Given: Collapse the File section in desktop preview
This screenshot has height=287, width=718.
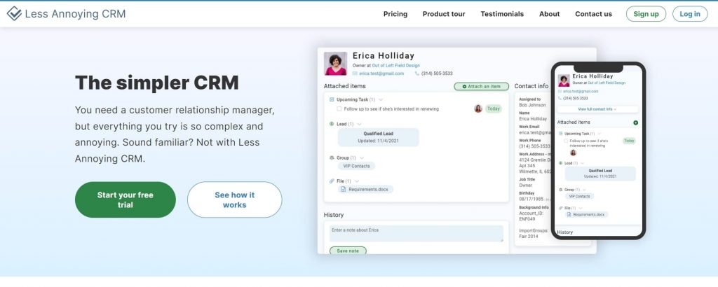Looking at the screenshot, I should coord(357,181).
